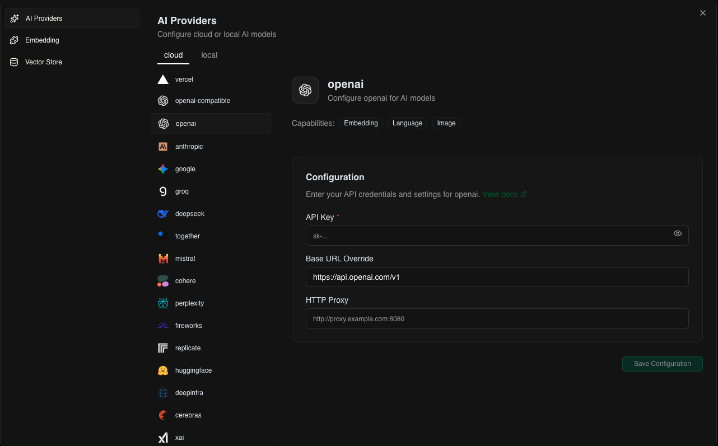Click the 'Configuration' section heading
Screen dimensions: 718x446
(x=335, y=177)
